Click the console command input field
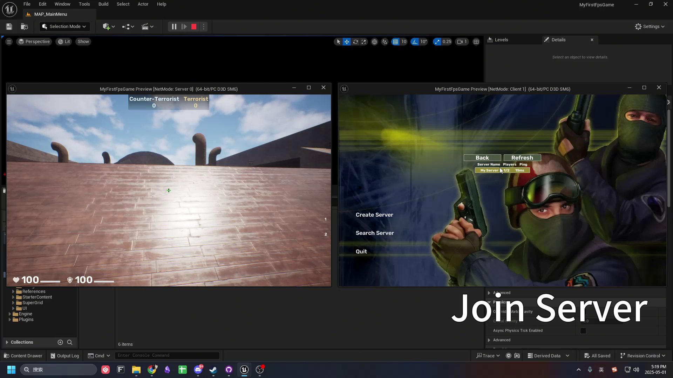Viewport: 673px width, 378px height. click(x=167, y=356)
